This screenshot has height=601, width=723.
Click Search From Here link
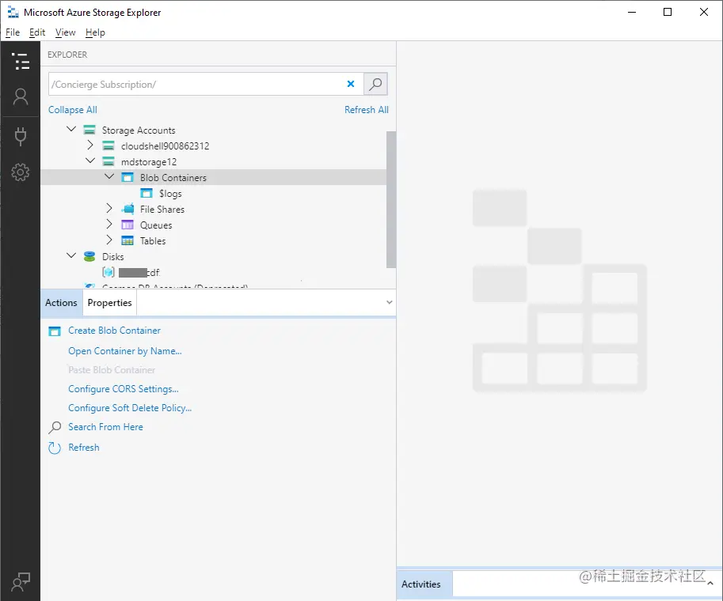pos(105,427)
